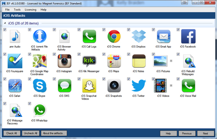Uncheck the iOS Facebook checkbox

178,30
